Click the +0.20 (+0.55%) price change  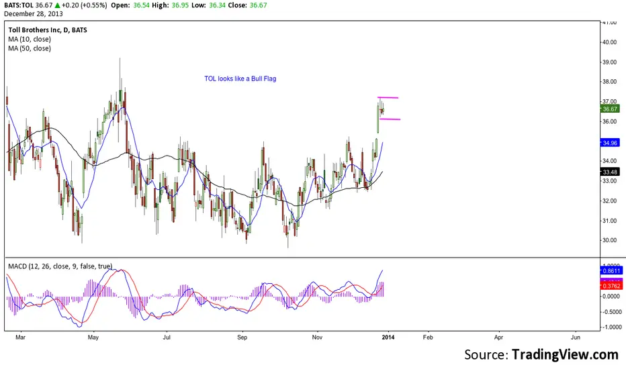pos(85,5)
